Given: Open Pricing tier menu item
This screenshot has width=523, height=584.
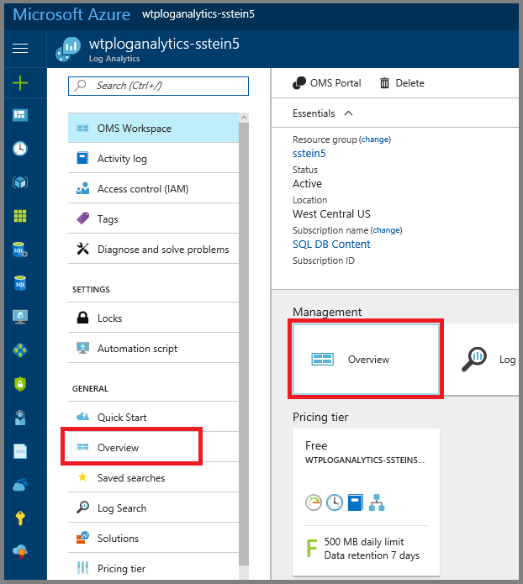Looking at the screenshot, I should [153, 568].
